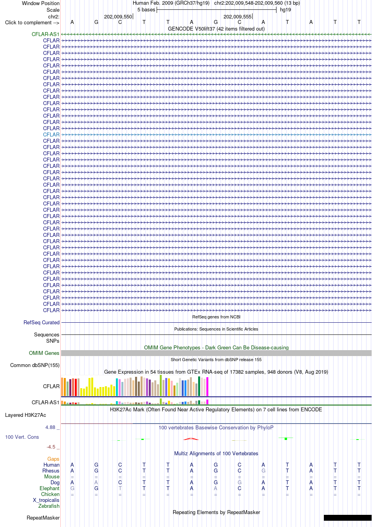The width and height of the screenshot is (372, 527).
Task: Click the H3K27Ac Mark ENCODE track title
Action: point(216,409)
